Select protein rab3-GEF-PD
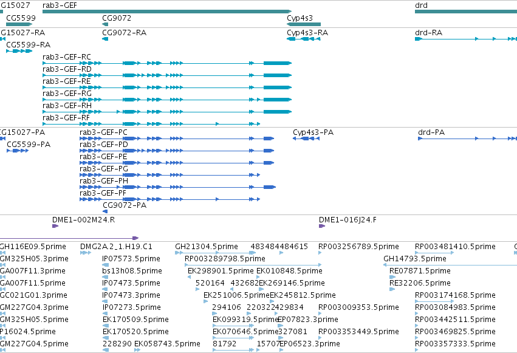 (x=177, y=151)
